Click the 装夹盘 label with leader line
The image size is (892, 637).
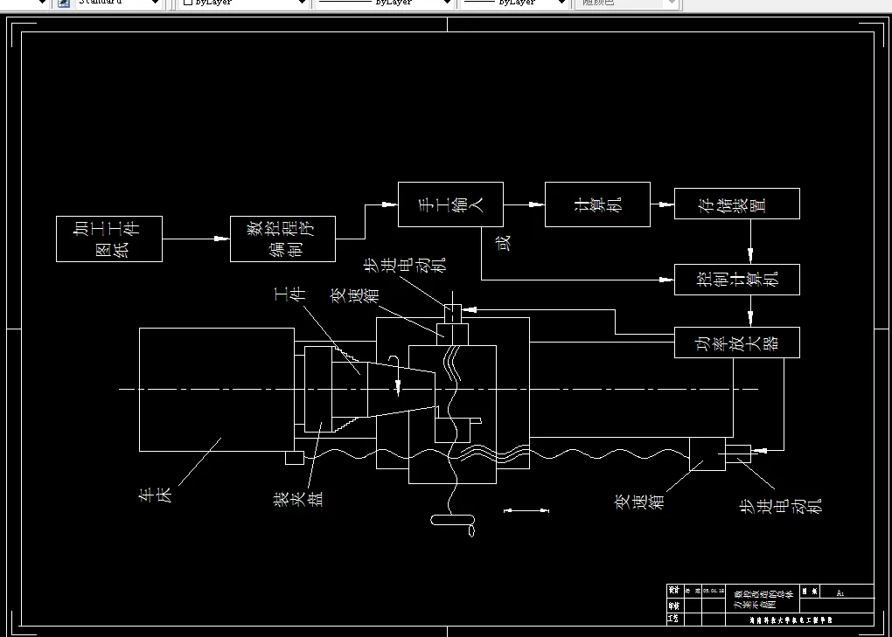point(297,496)
